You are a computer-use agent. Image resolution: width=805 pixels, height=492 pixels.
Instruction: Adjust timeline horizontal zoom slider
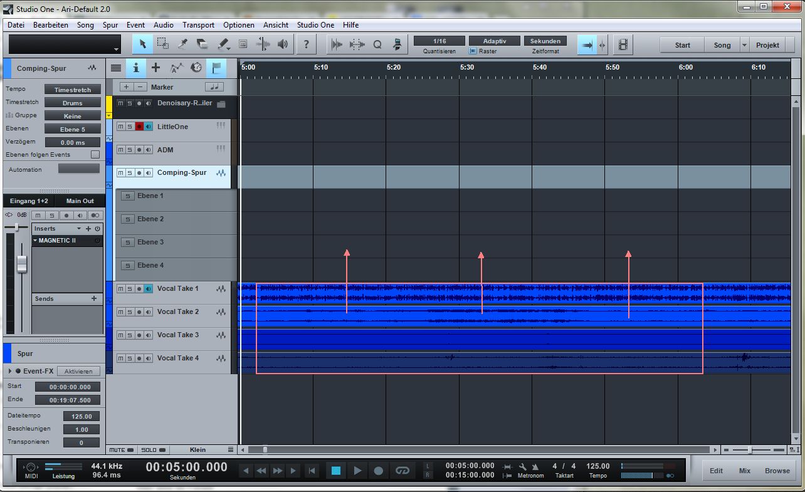click(749, 450)
